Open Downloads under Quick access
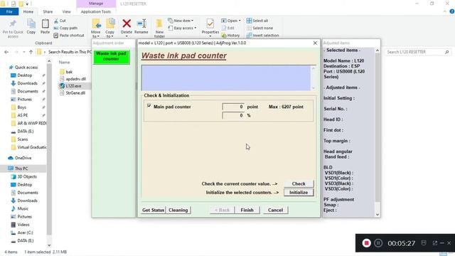Viewport: 455px width, 256px height. [27, 83]
